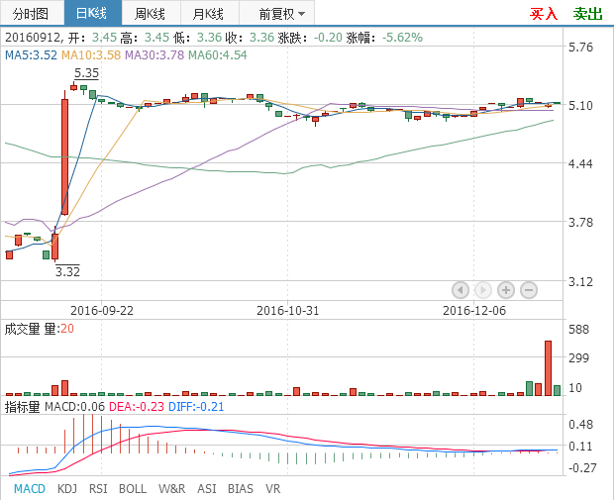
Task: Switch to the VR indicator
Action: pos(273,488)
